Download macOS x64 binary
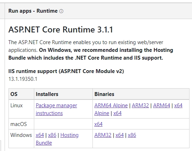The width and height of the screenshot is (192, 151). coord(98,124)
